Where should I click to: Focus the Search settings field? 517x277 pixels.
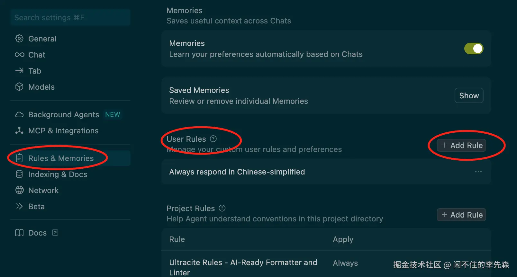[70, 17]
